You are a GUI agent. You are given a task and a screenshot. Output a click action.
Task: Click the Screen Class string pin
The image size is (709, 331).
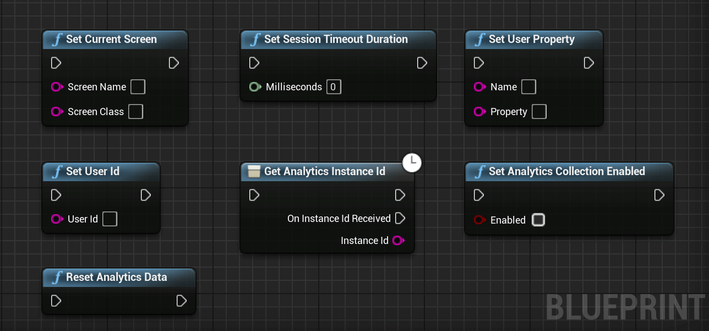(x=57, y=112)
